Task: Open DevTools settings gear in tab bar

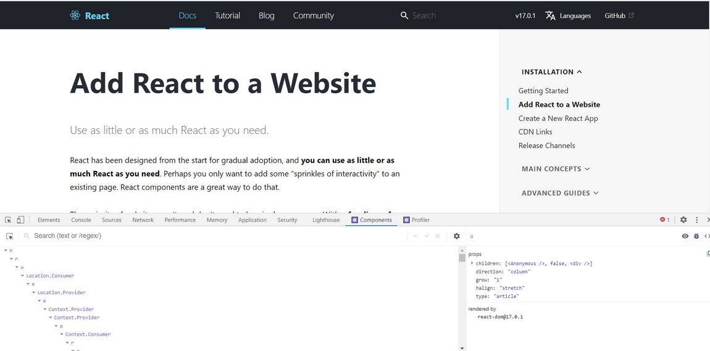Action: pos(683,220)
